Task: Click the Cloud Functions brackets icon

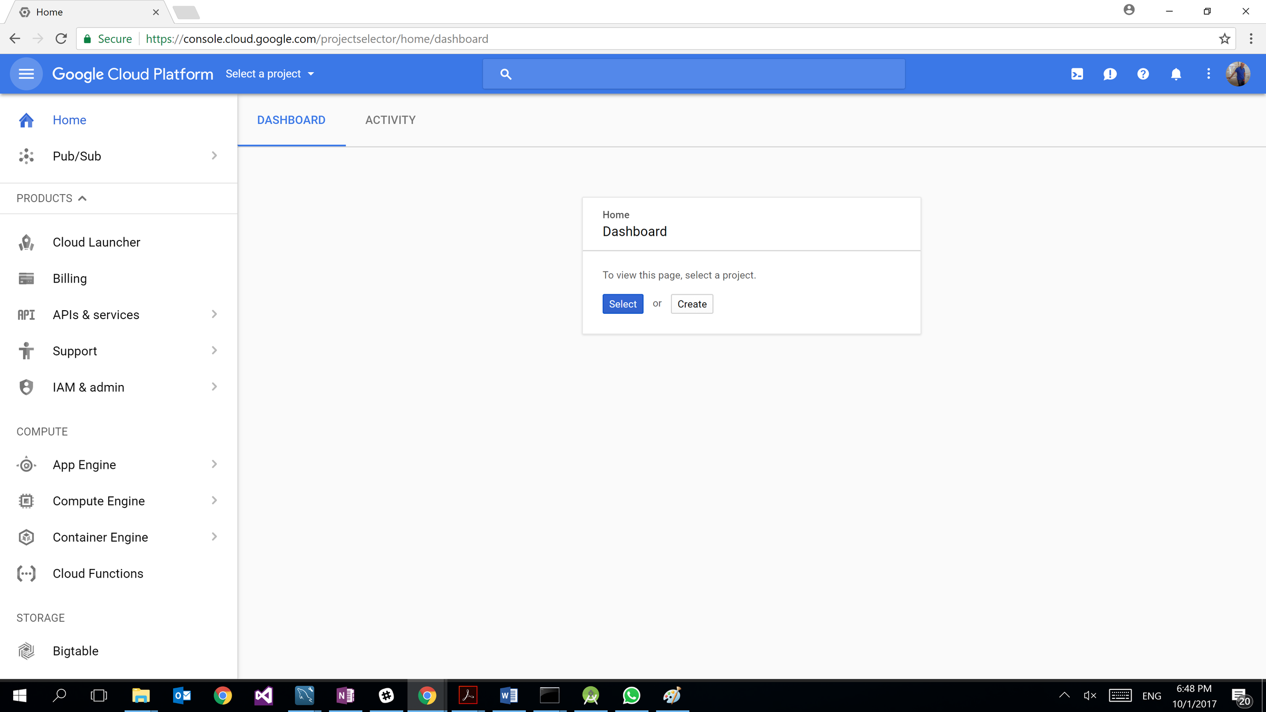Action: pyautogui.click(x=26, y=574)
